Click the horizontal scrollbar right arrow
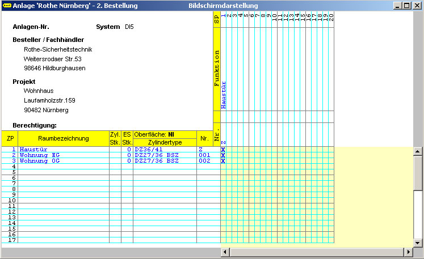424x259 pixels. (409, 251)
